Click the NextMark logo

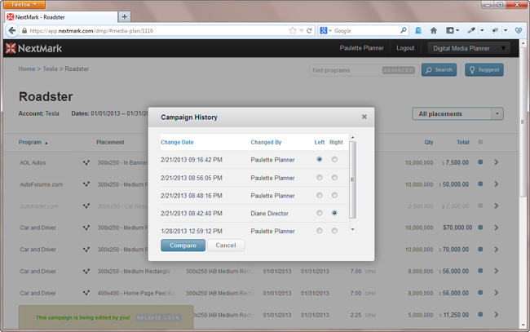[x=33, y=48]
